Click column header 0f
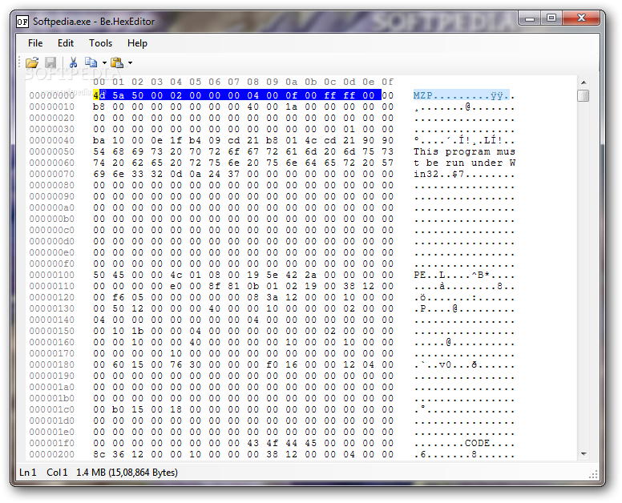This screenshot has height=503, width=622. 388,82
